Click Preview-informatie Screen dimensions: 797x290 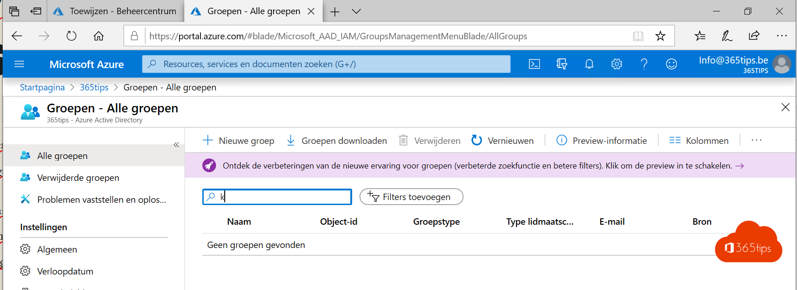(x=602, y=141)
